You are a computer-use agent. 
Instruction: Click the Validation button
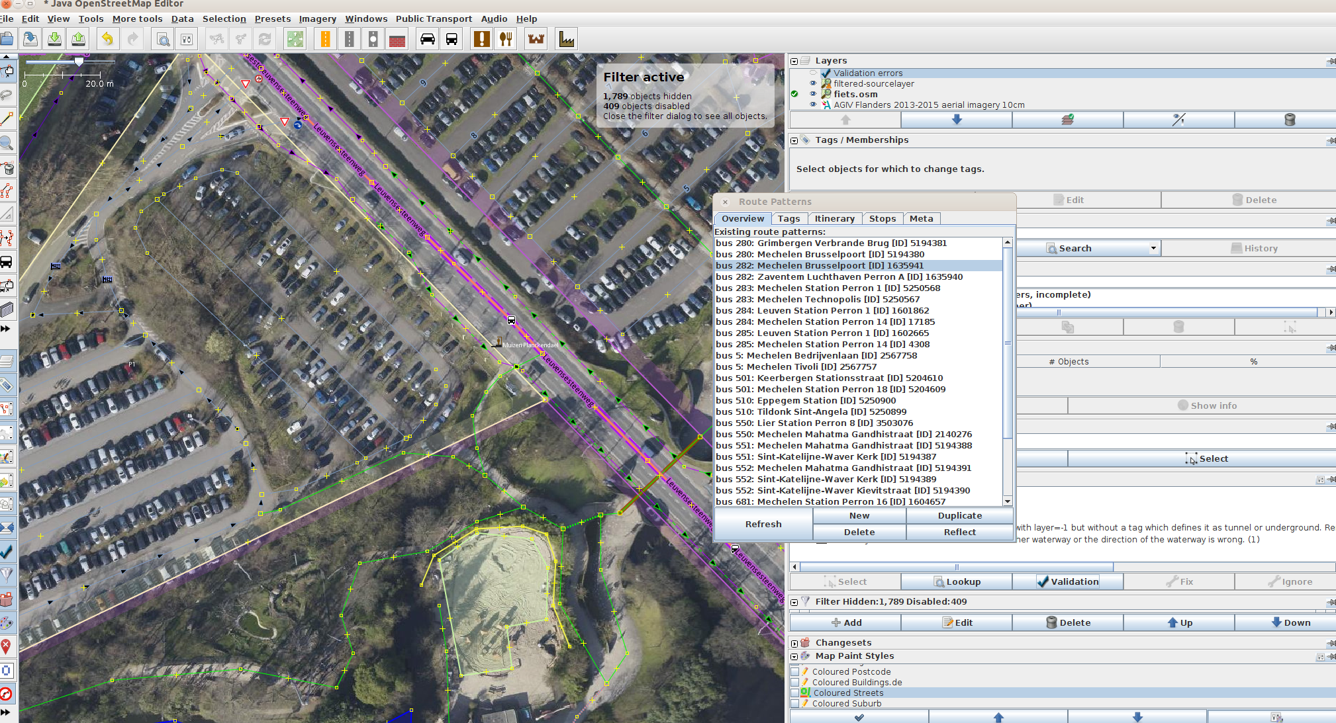[1067, 581]
